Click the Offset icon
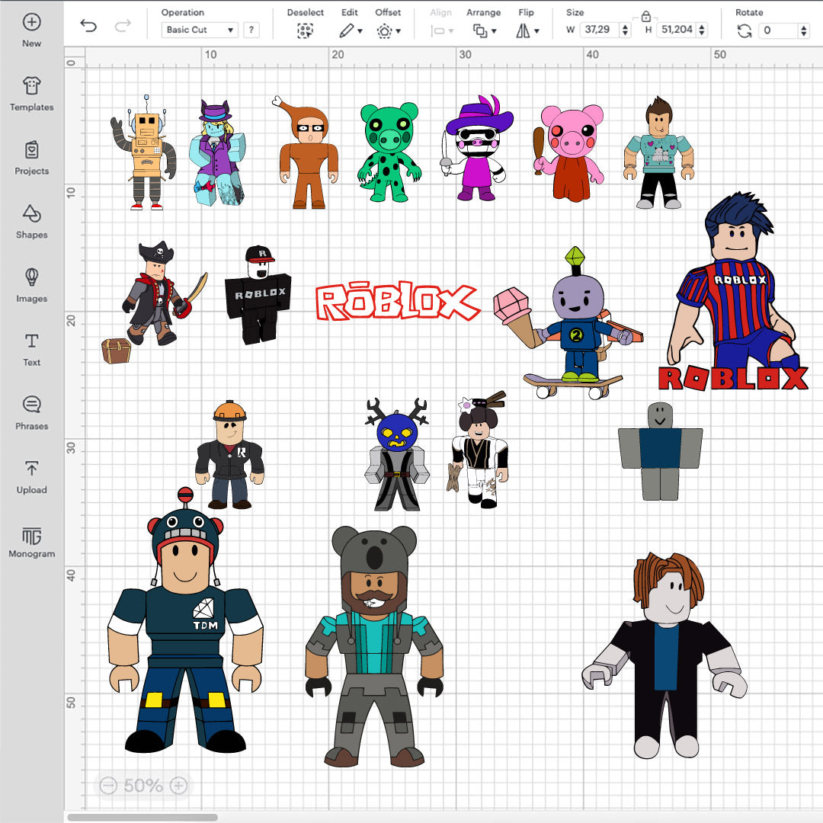The image size is (823, 823). pos(384,31)
